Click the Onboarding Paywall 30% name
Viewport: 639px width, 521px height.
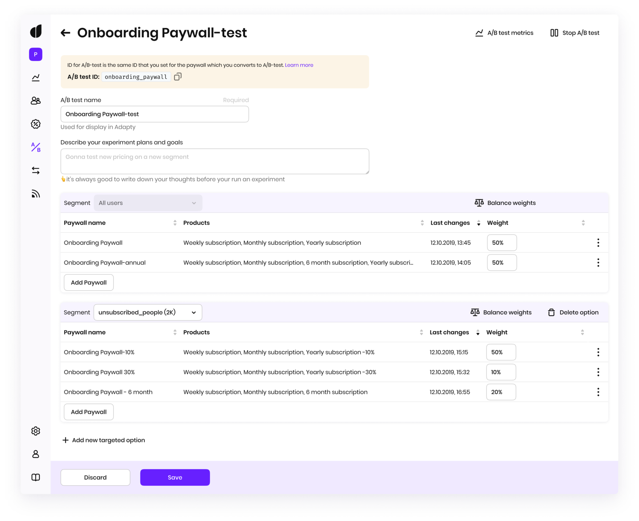coord(99,372)
